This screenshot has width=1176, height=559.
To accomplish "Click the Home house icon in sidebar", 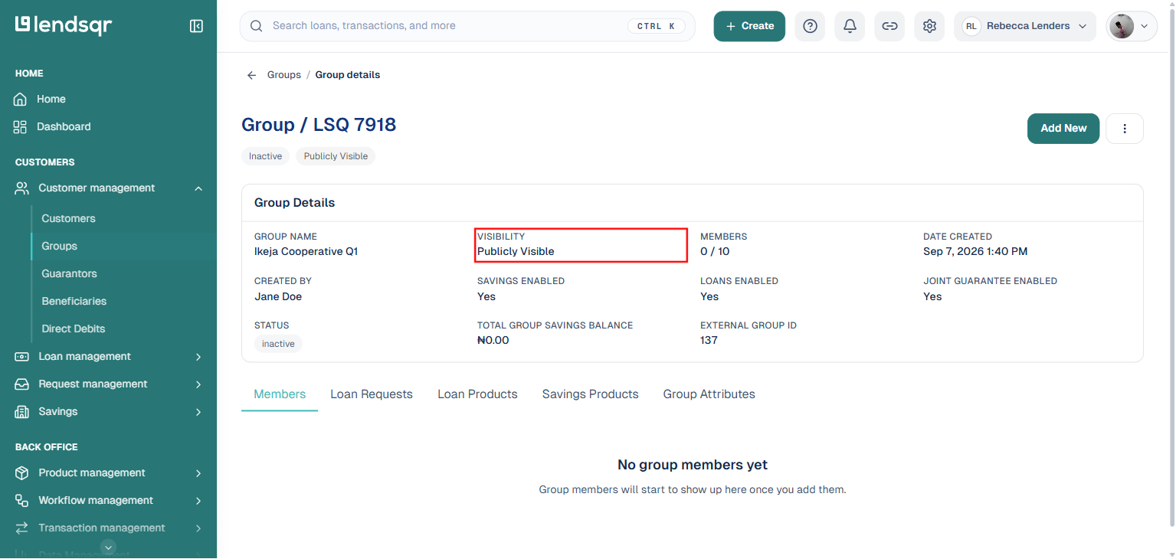I will pos(21,100).
